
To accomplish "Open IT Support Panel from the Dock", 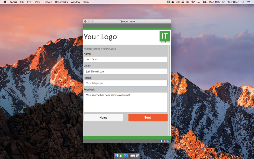I will [121, 156].
